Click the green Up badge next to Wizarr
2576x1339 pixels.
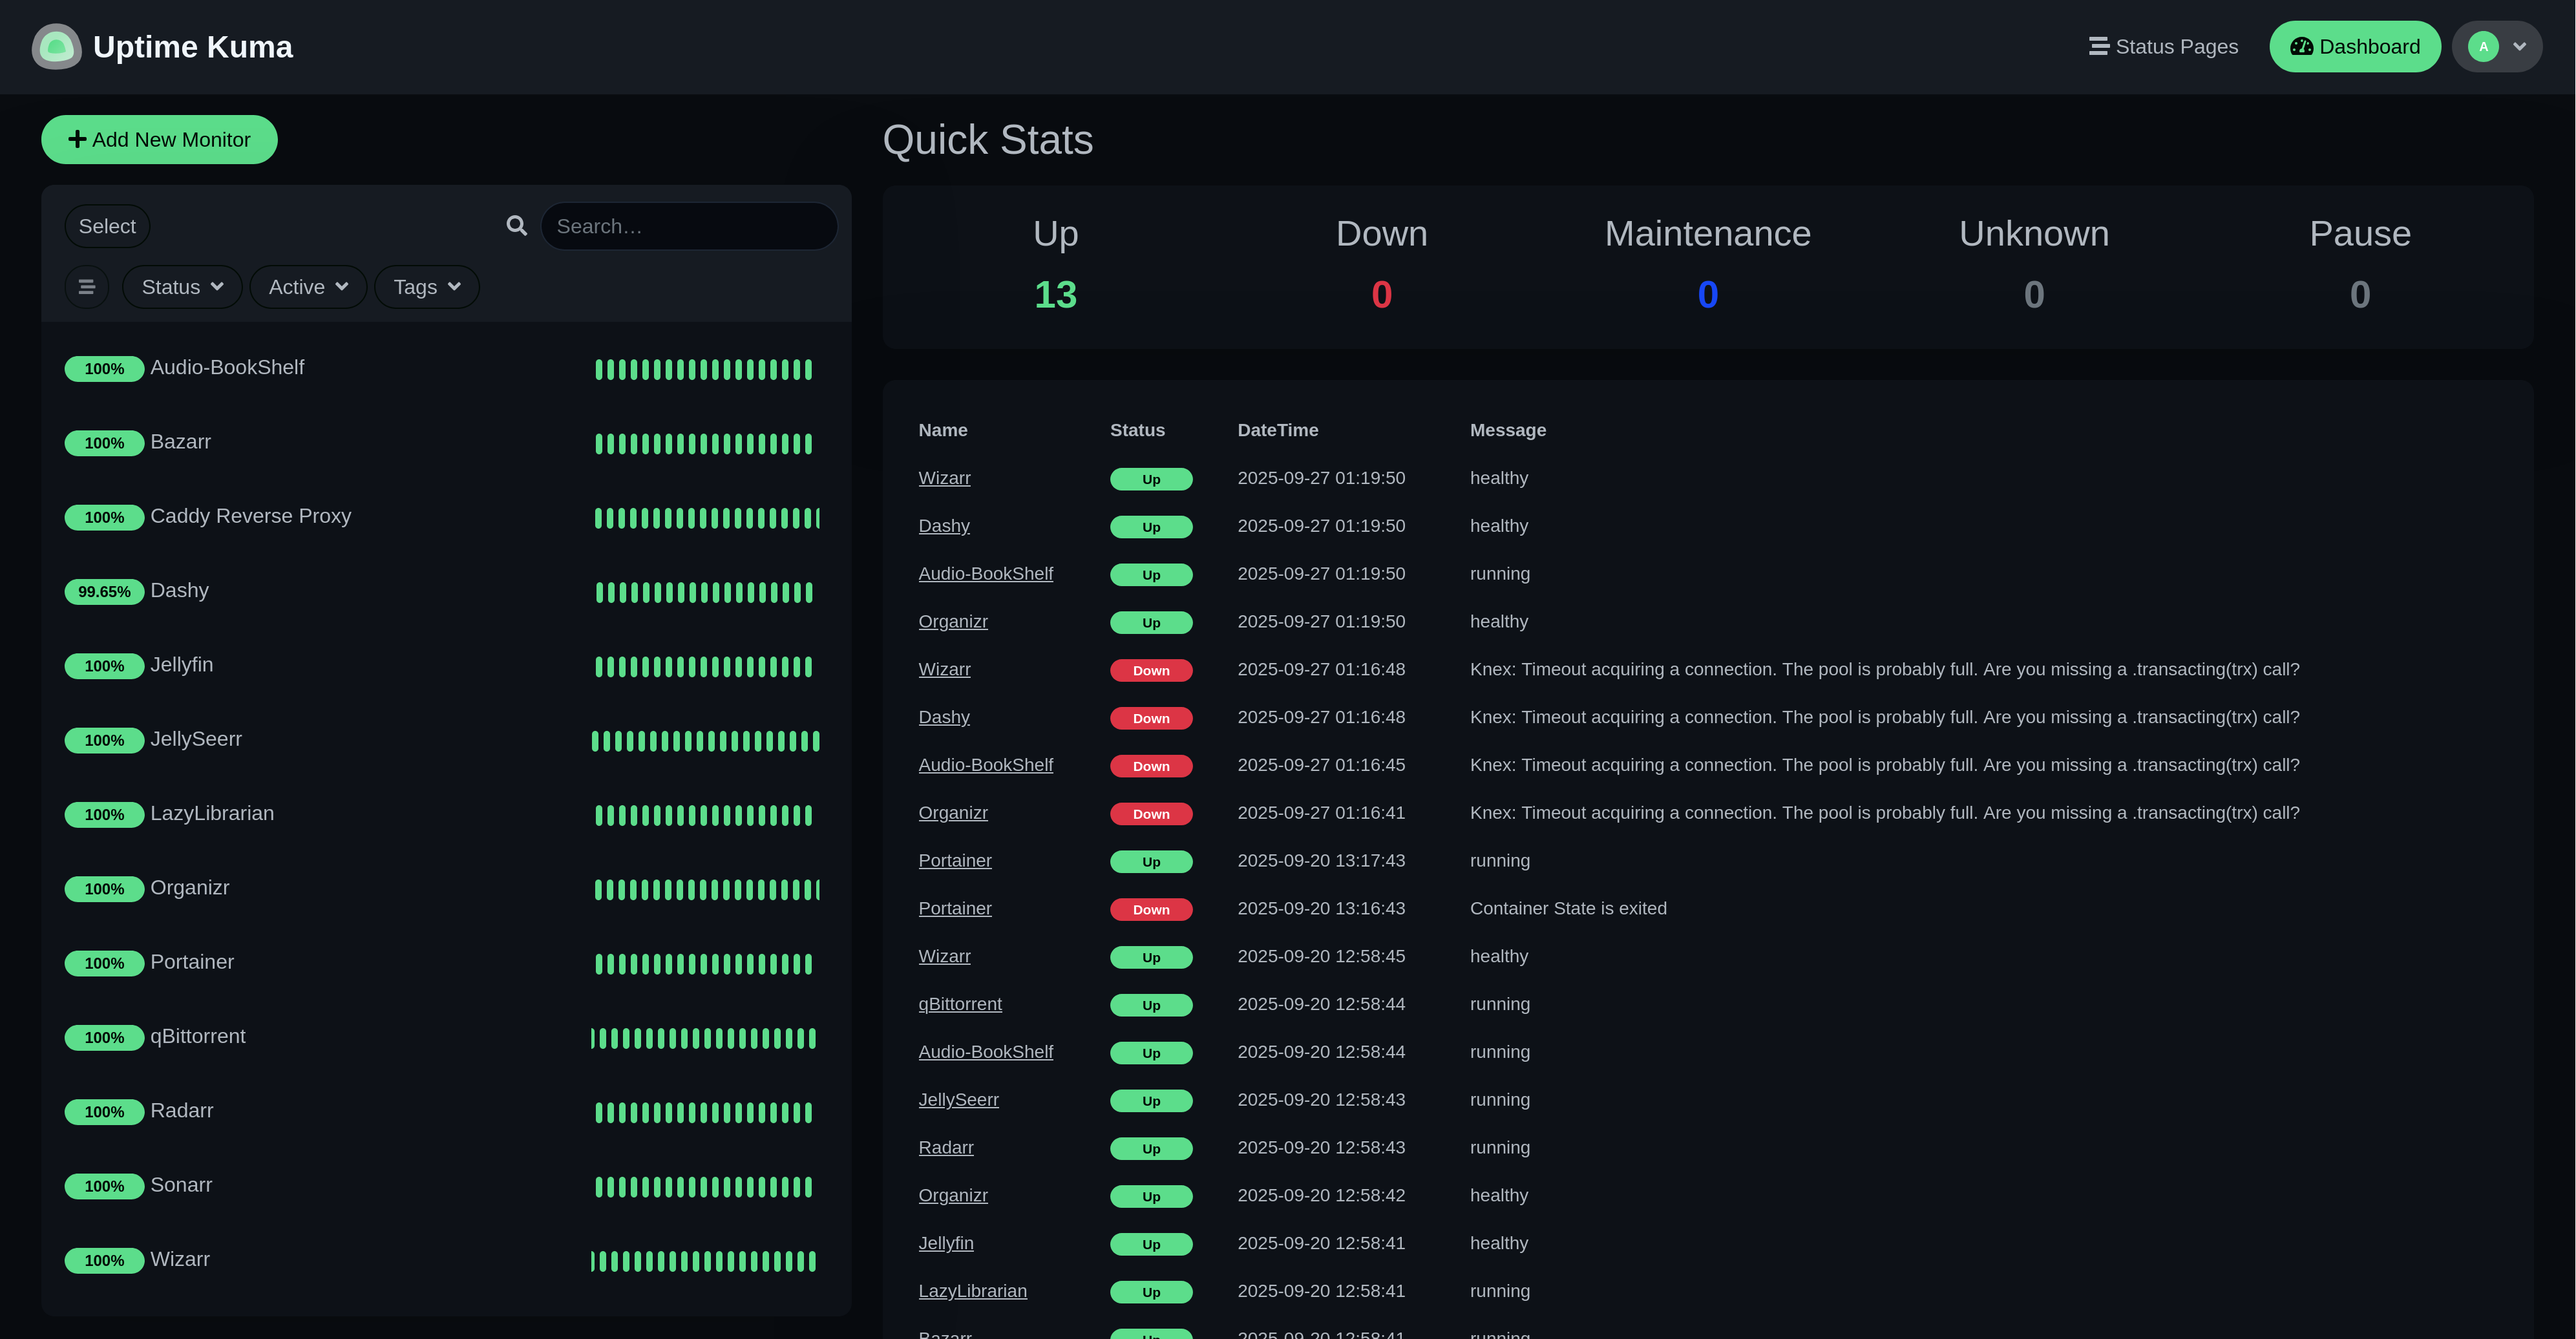(1150, 478)
